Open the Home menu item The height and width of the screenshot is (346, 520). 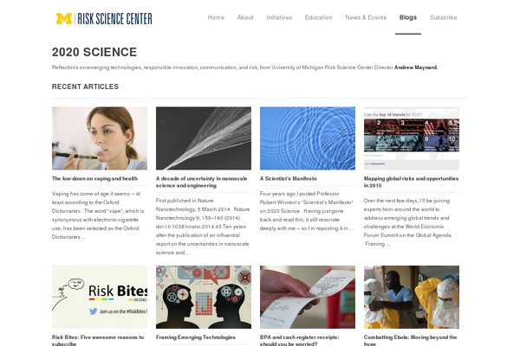coord(216,17)
